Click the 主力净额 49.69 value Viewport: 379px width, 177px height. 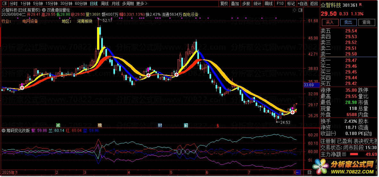[x=371, y=154]
